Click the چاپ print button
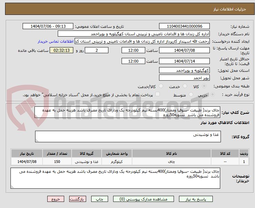The width and height of the screenshot is (255, 208). pyautogui.click(x=100, y=199)
